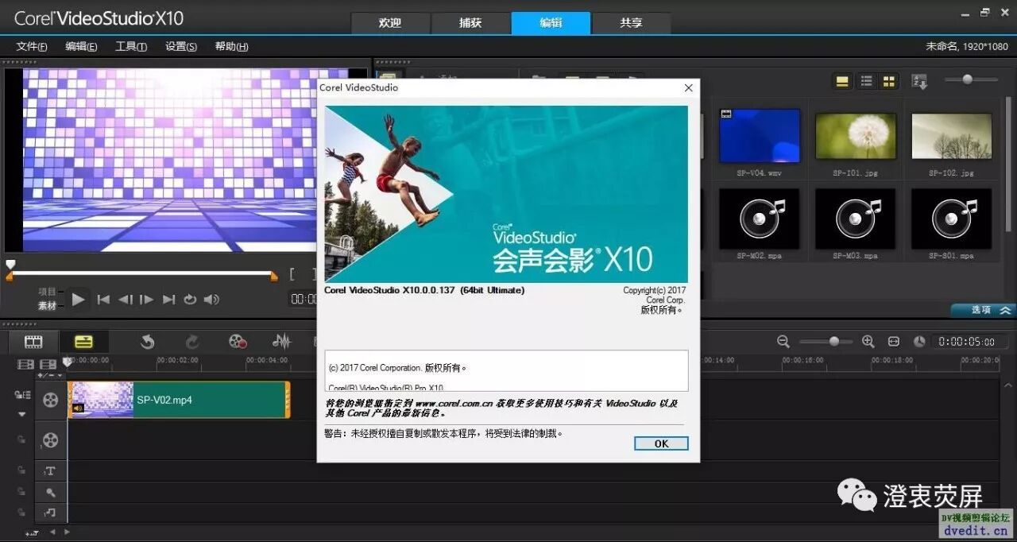This screenshot has height=542, width=1017.
Task: Open the sound mixer
Action: tap(282, 342)
